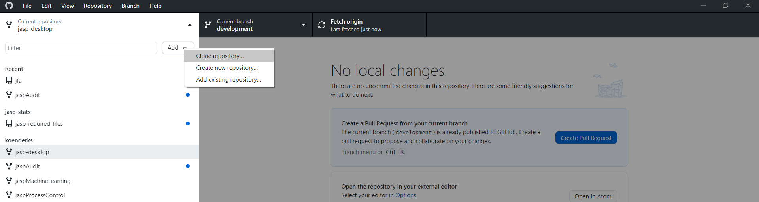Open the Options link

pyautogui.click(x=406, y=195)
